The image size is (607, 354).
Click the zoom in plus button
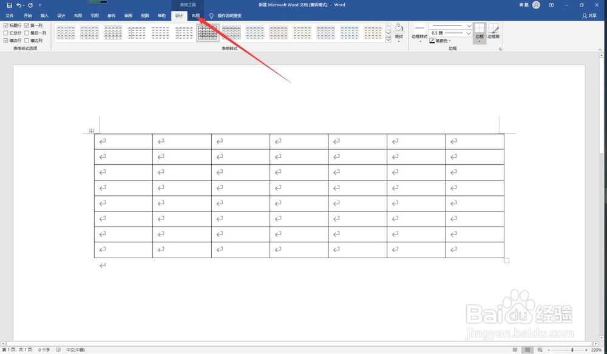click(x=586, y=350)
